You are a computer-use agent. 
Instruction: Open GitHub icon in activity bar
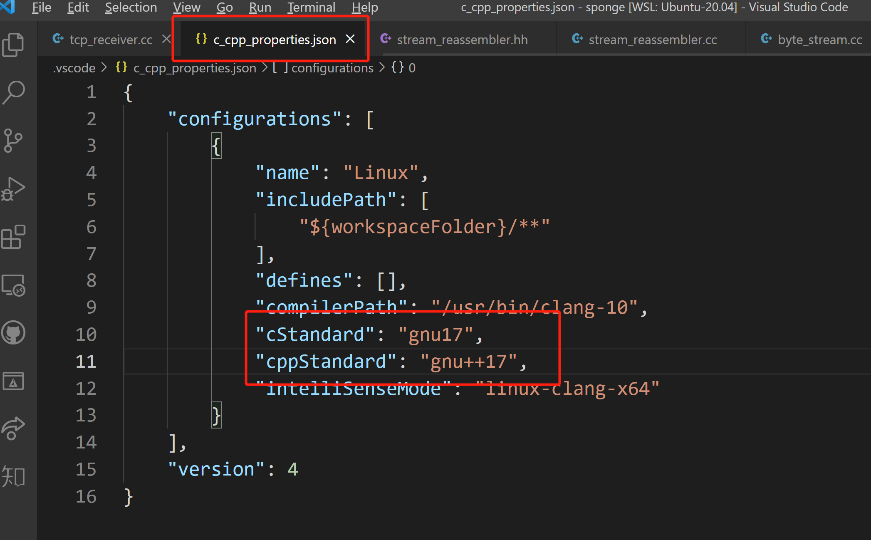[13, 333]
